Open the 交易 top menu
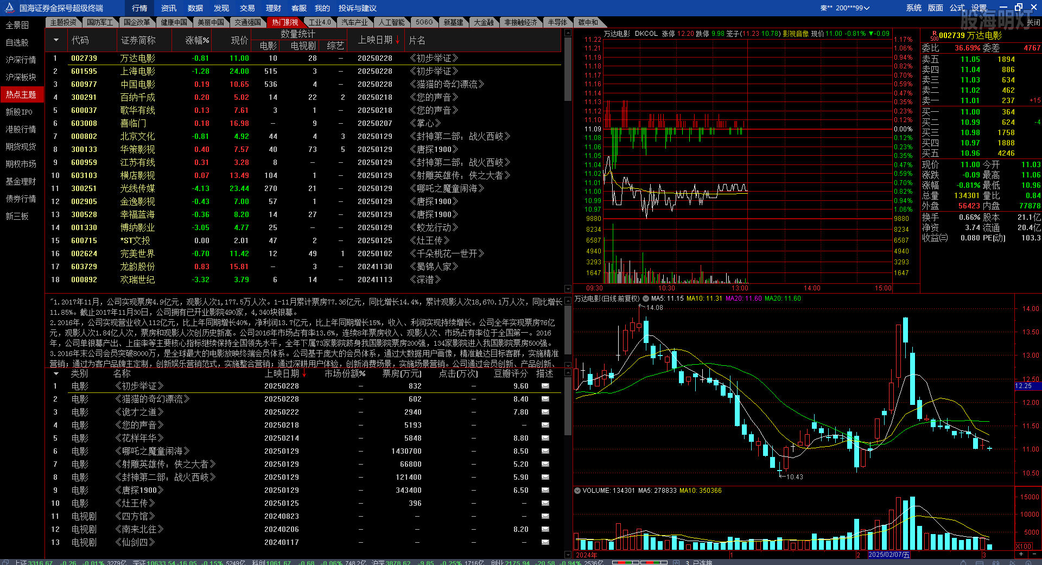1042x565 pixels. [247, 8]
